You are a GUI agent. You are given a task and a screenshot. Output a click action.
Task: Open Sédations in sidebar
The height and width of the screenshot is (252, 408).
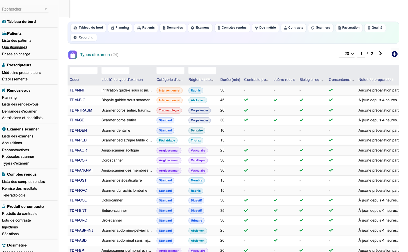point(11,234)
